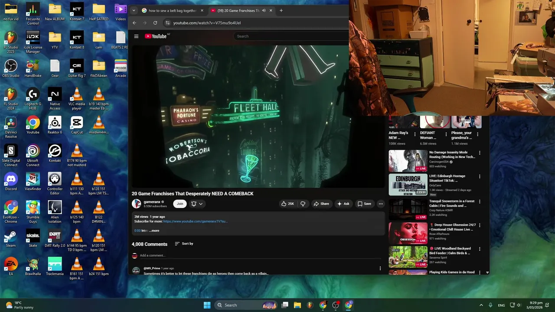Open site information icon in address bar

coord(167,23)
